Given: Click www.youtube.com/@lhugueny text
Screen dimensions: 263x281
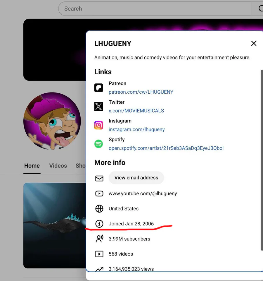Looking at the screenshot, I should (x=143, y=193).
